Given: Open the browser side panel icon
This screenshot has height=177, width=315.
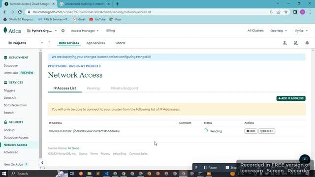Looking at the screenshot, I should pos(295,12).
